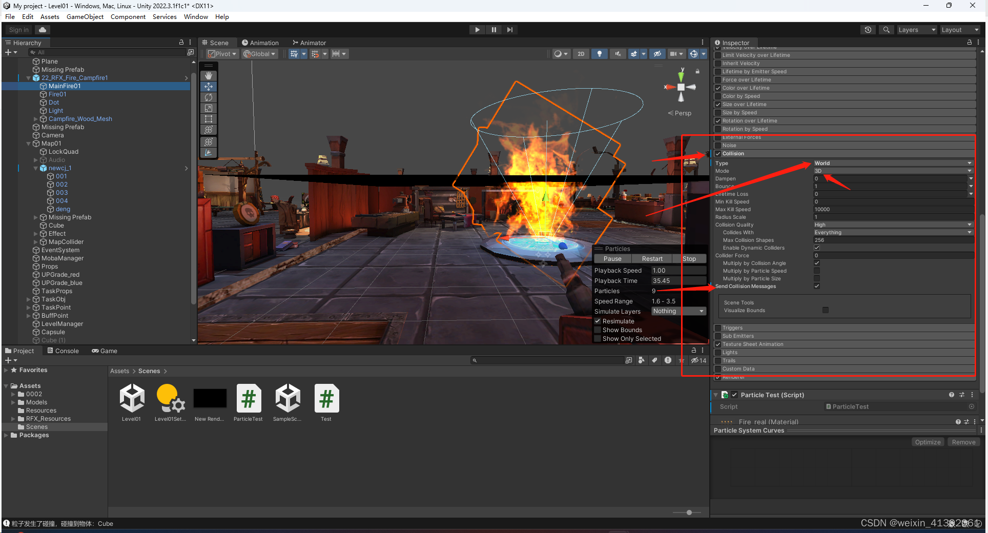
Task: Enable Show Bounds checkbox
Action: (598, 330)
